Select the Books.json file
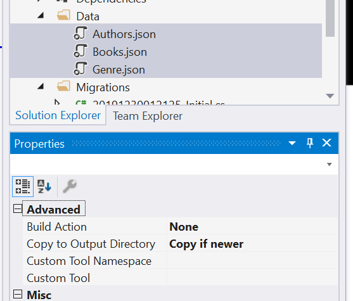 (120, 52)
